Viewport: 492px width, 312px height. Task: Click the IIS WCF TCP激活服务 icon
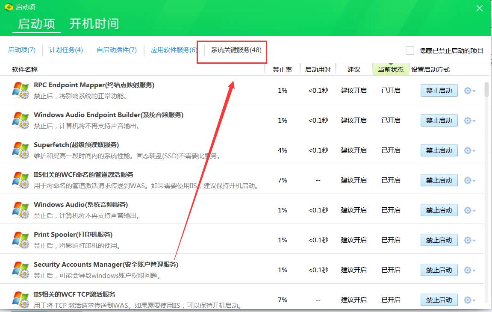(20, 299)
